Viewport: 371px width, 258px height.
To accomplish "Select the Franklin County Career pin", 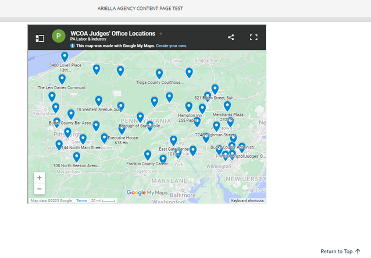I will [x=148, y=155].
